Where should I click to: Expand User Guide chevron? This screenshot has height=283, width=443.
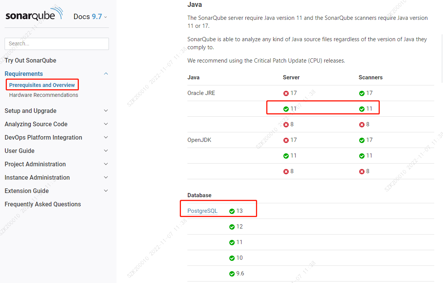point(106,151)
